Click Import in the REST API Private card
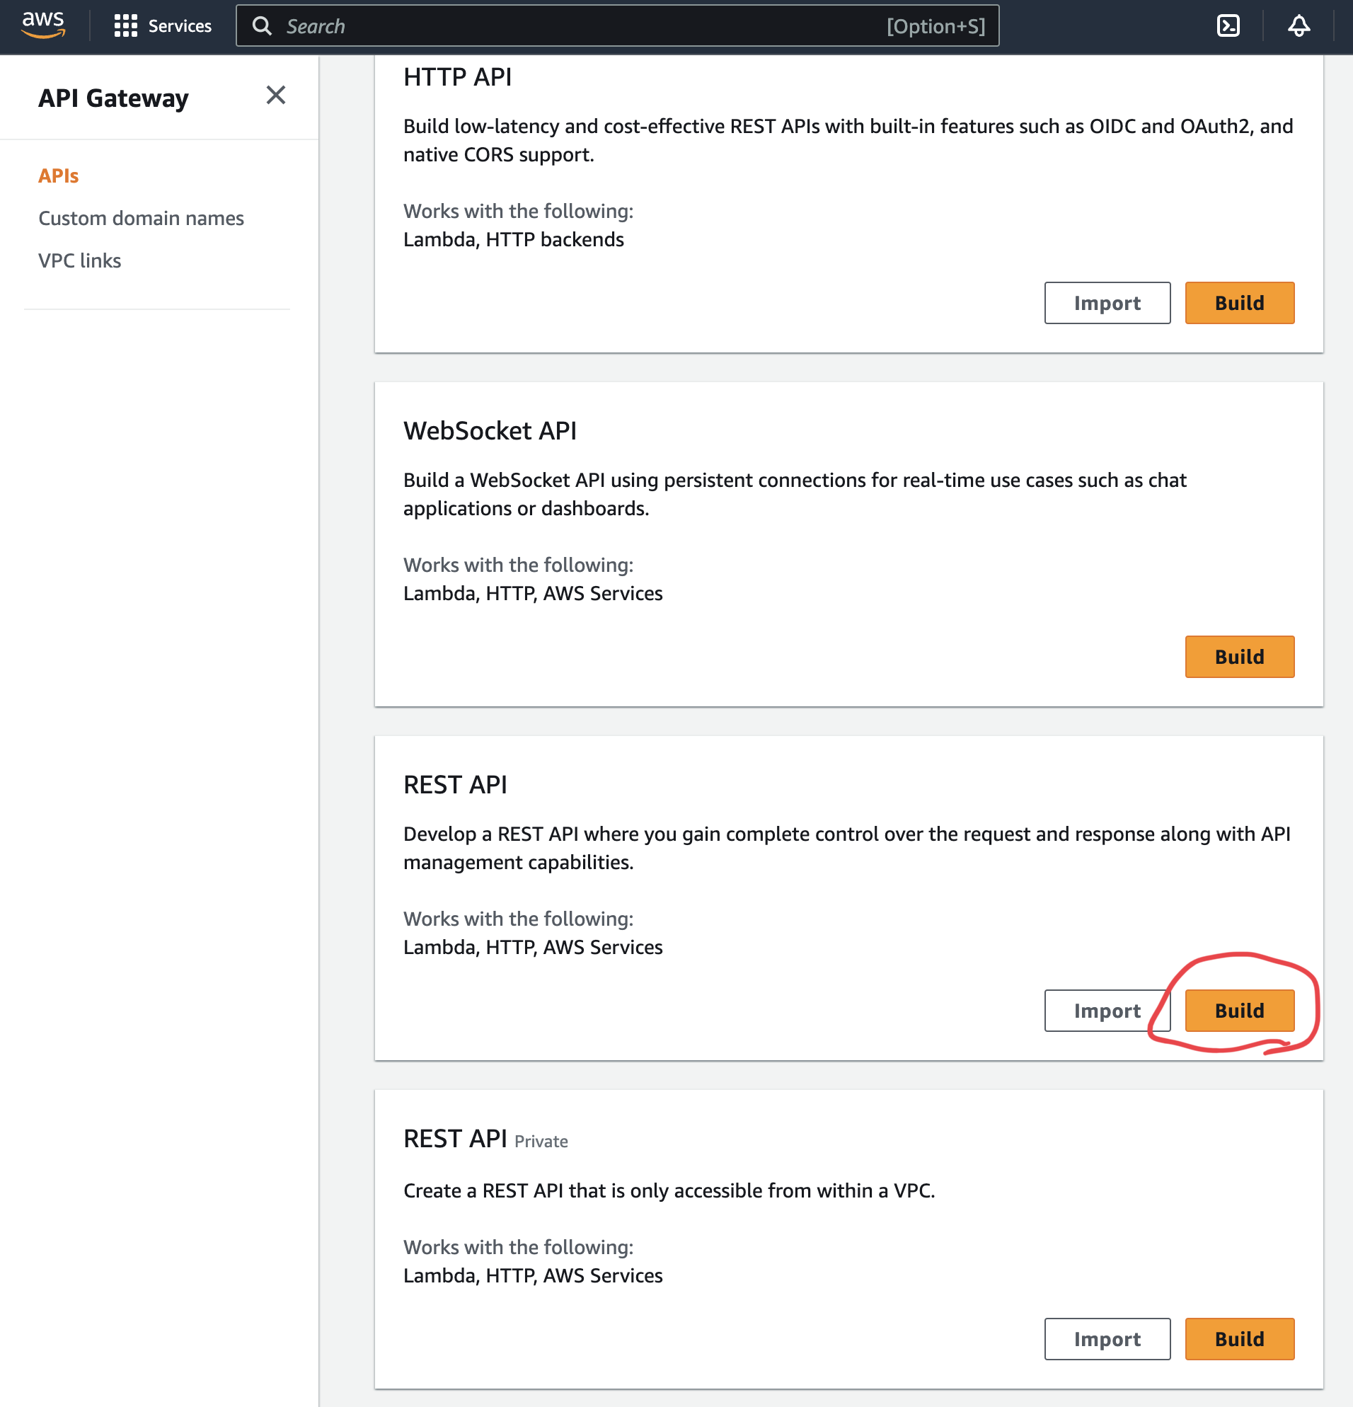1353x1407 pixels. (1107, 1339)
